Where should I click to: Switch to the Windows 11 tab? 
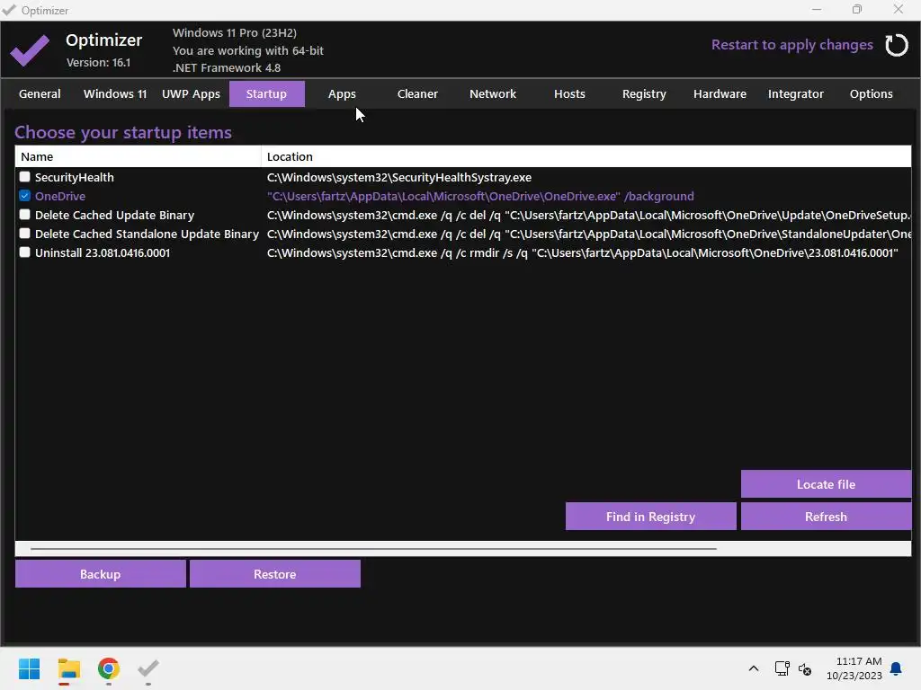115,93
